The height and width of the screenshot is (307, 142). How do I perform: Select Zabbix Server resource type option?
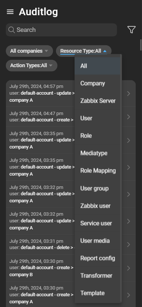[x=98, y=101]
